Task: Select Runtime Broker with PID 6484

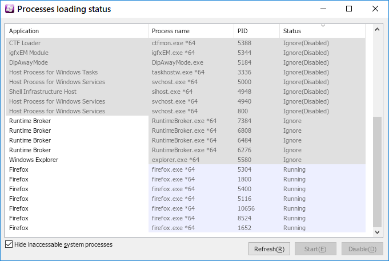Action: tap(186, 140)
